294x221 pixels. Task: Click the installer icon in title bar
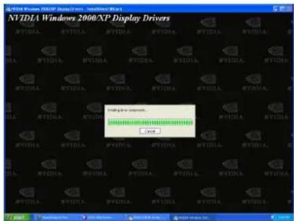[x=8, y=9]
